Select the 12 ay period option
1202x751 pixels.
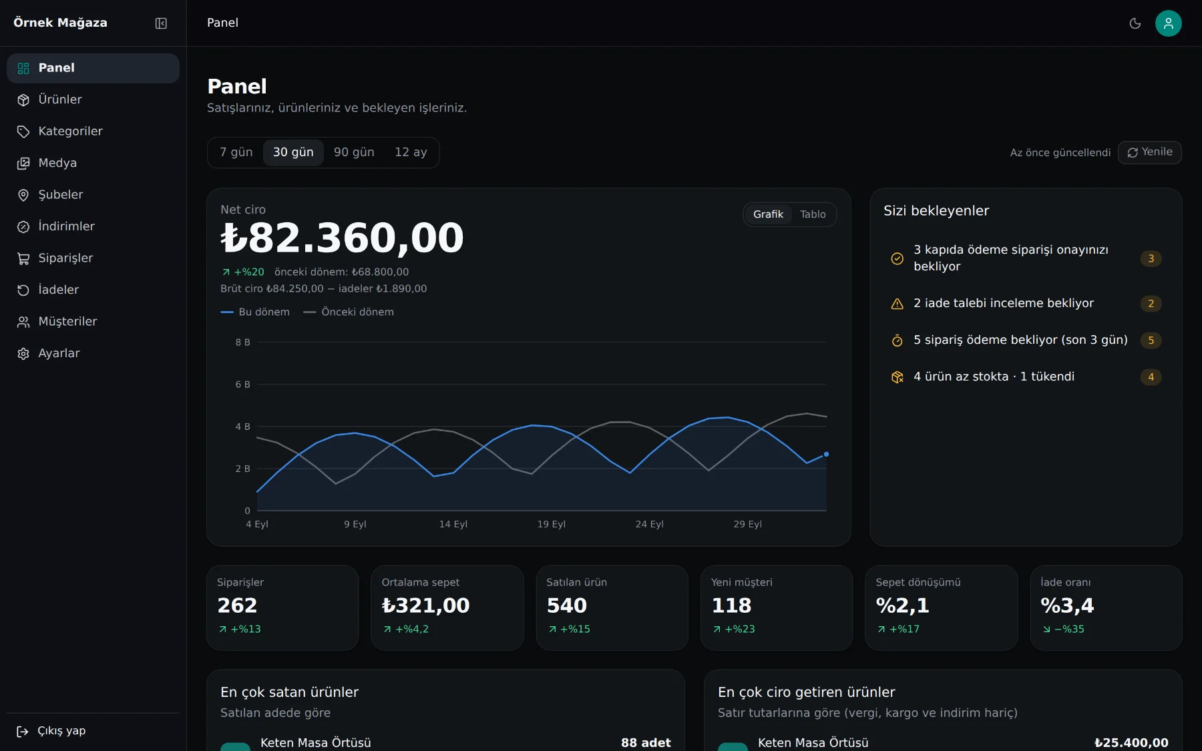pos(411,153)
